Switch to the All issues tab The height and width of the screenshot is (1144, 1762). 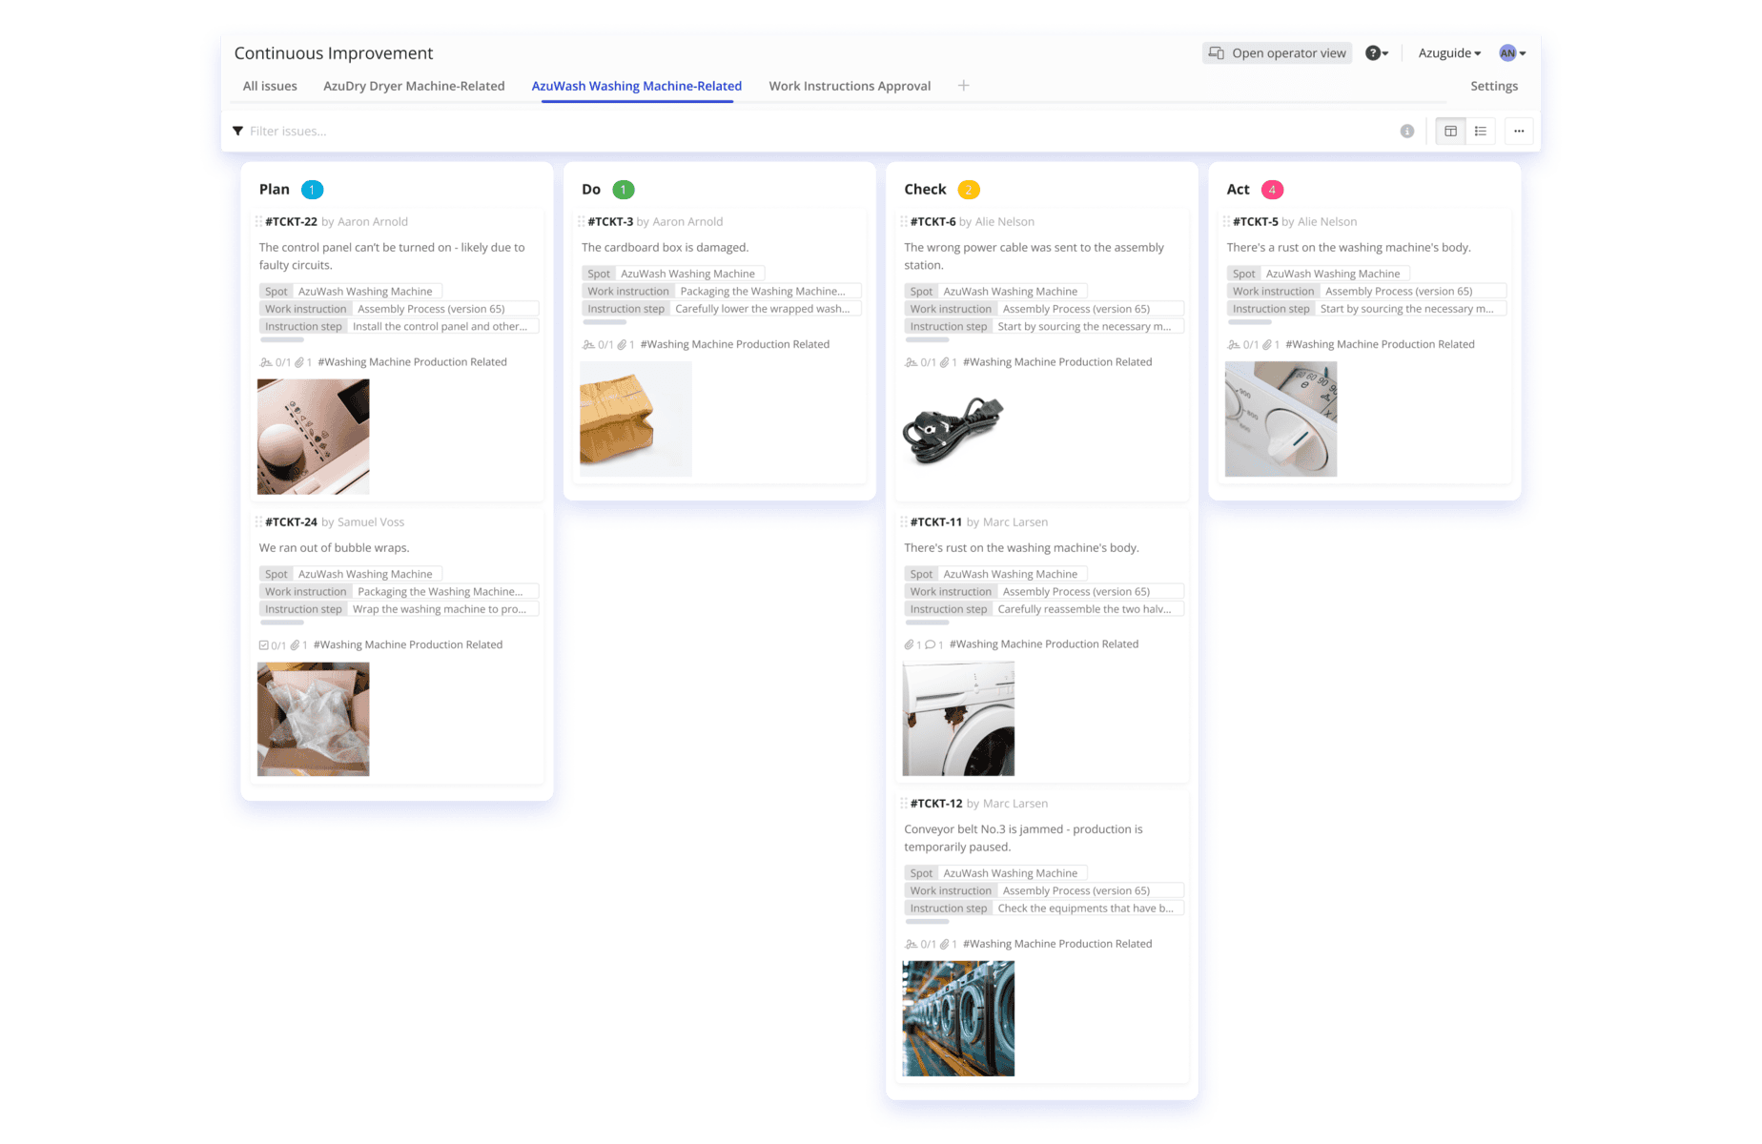270,86
